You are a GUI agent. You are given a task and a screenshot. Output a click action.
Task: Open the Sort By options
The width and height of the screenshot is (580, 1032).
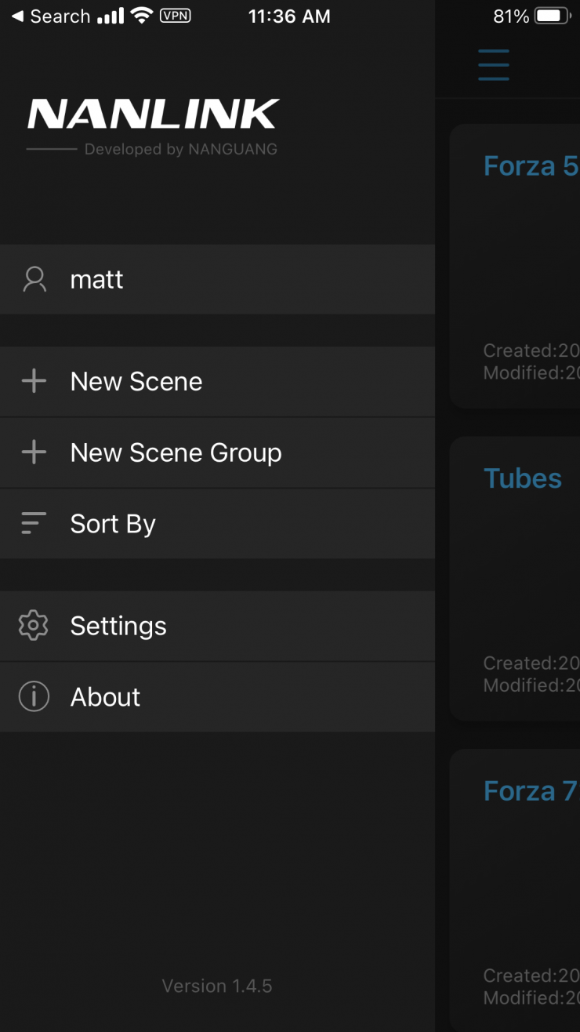[113, 524]
